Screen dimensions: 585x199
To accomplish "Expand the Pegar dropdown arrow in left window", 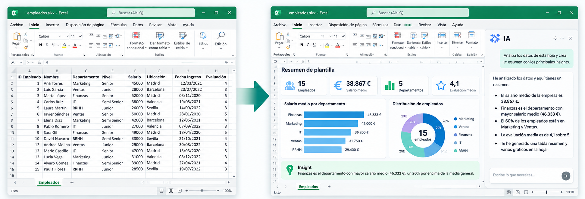I will [x=17, y=48].
